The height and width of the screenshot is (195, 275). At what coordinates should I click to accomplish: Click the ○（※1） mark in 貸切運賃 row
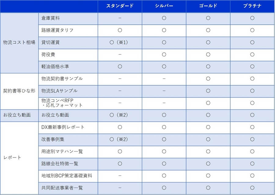tap(119, 42)
